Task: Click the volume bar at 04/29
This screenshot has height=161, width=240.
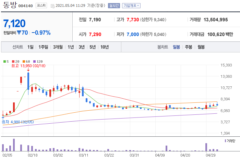Action: coord(206,147)
